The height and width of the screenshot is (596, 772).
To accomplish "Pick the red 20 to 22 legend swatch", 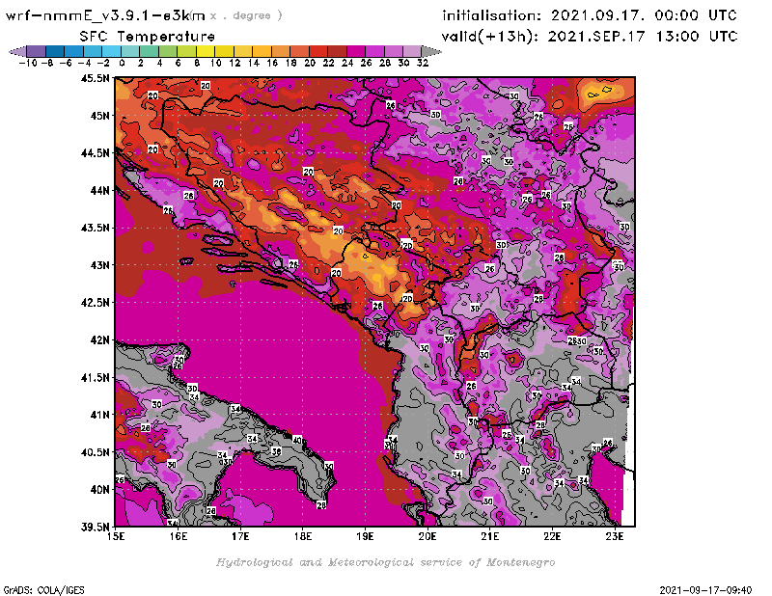I will (x=318, y=51).
